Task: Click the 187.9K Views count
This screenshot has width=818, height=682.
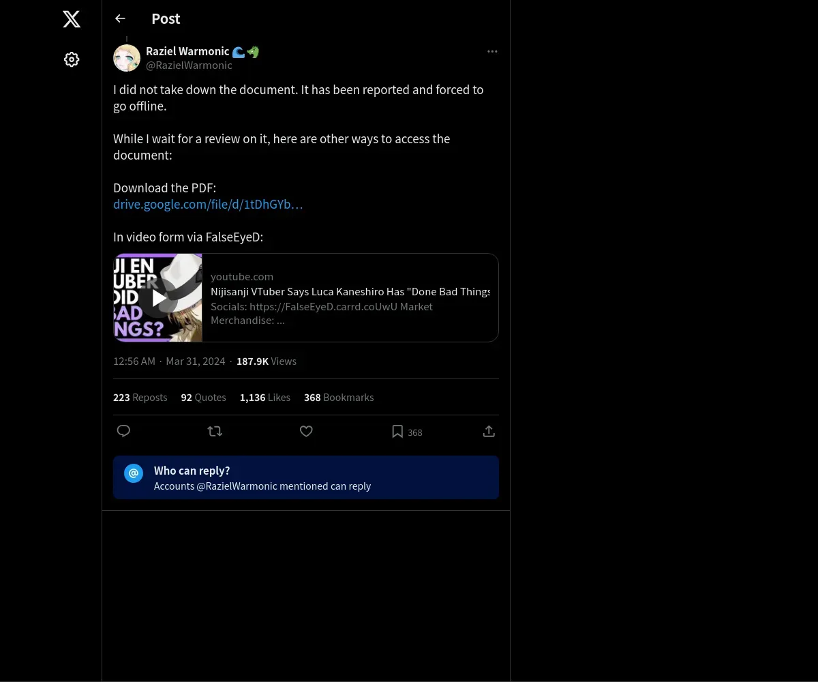Action: coord(267,361)
